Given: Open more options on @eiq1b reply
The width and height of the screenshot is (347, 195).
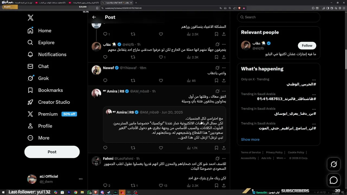Looking at the screenshot, I should [x=224, y=44].
